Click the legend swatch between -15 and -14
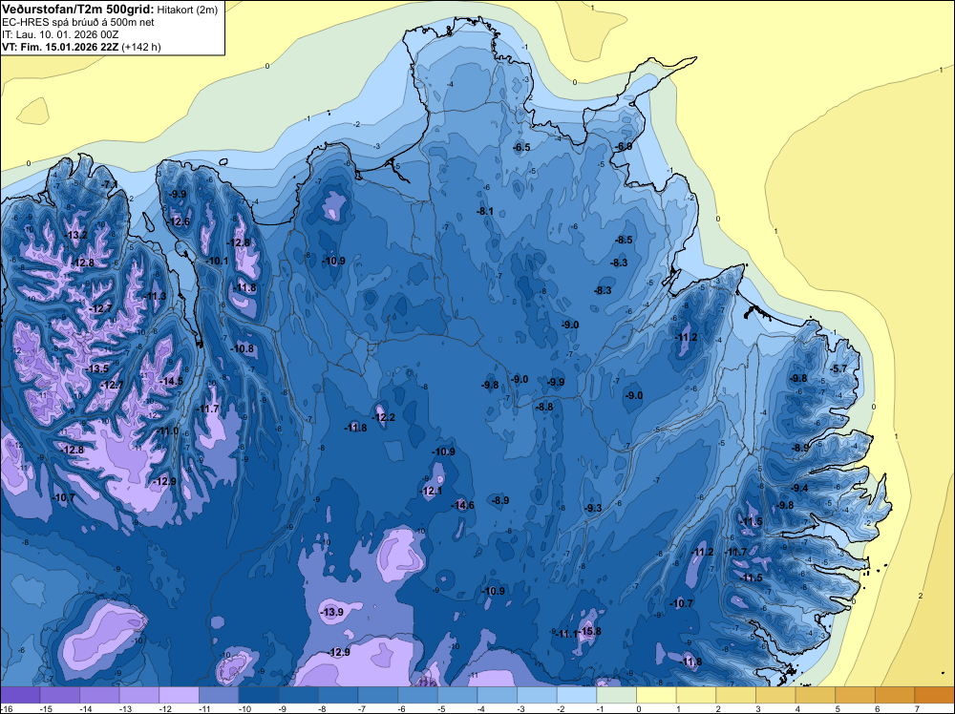 (x=59, y=695)
